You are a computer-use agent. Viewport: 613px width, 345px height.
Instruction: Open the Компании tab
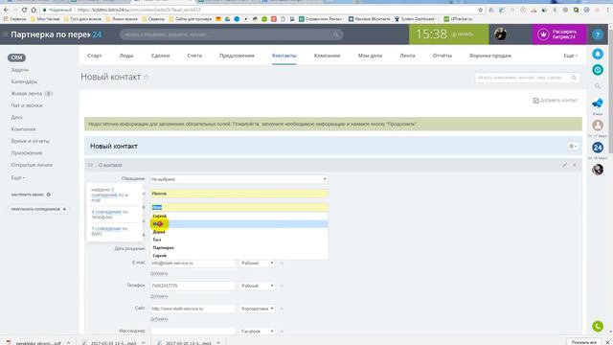click(327, 56)
